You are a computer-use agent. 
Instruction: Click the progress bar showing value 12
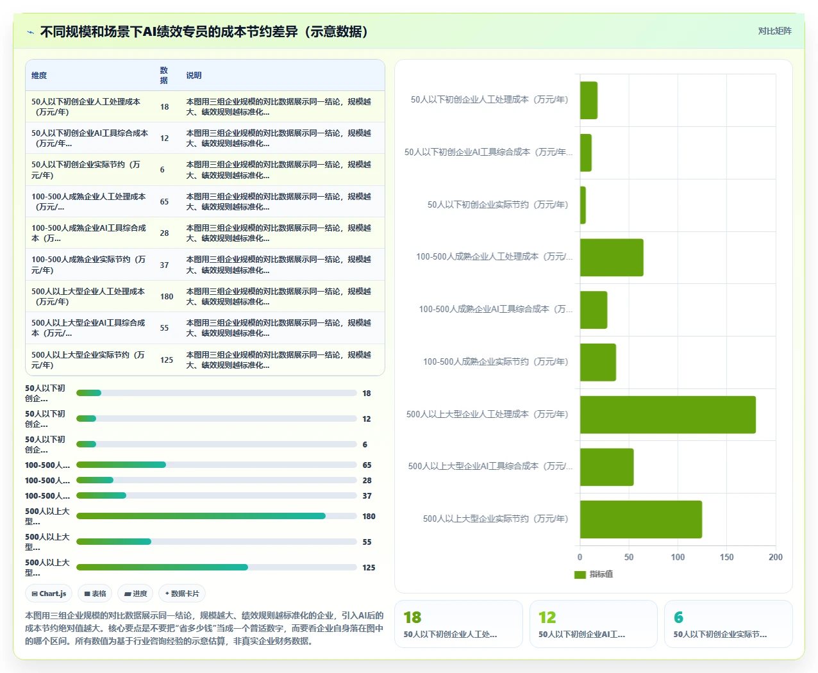(217, 419)
